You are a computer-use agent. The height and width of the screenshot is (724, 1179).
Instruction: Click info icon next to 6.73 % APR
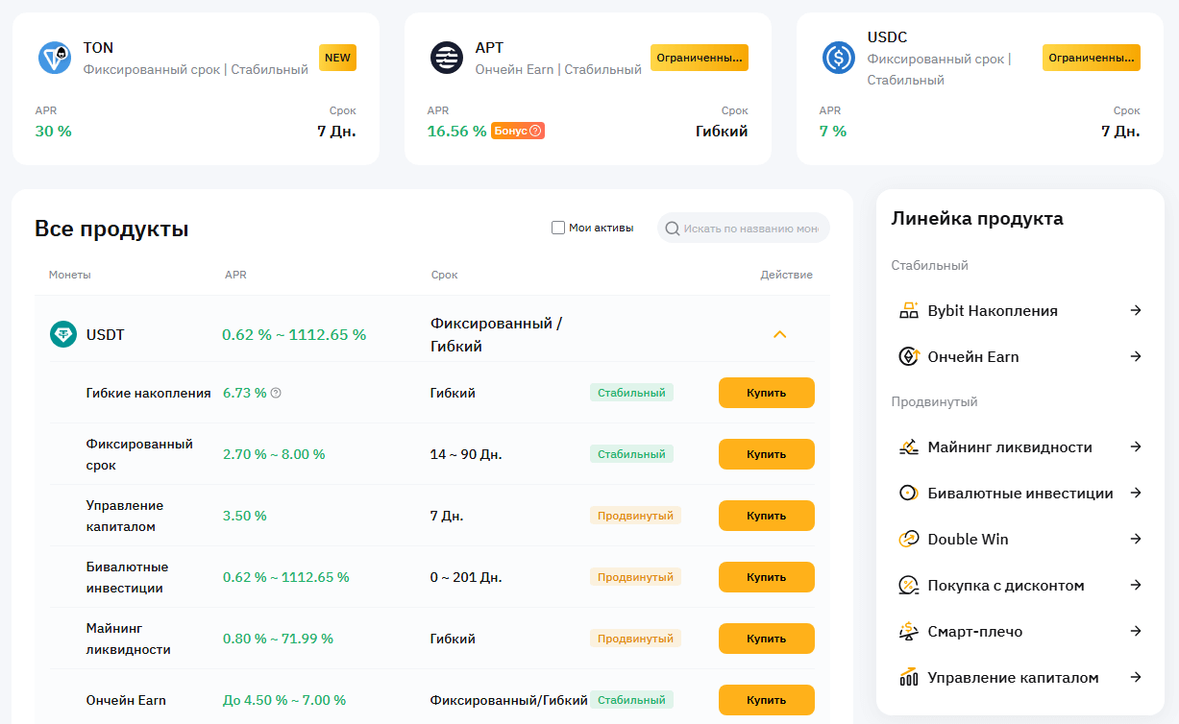coord(276,393)
